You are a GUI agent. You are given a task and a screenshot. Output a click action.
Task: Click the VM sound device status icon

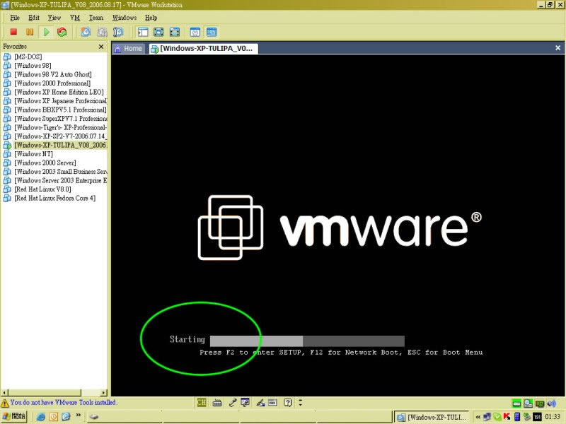(x=551, y=404)
